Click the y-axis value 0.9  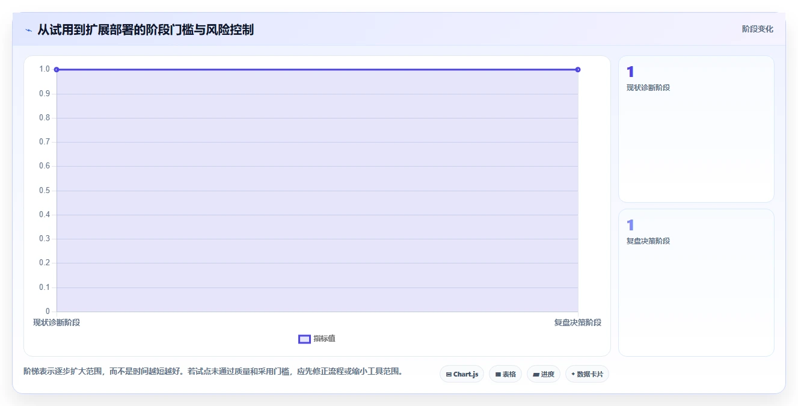coord(45,94)
